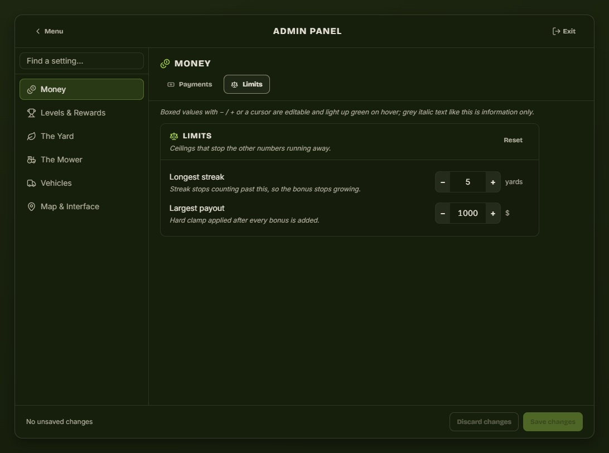Click the map pin icon for Map & Interface

(31, 206)
